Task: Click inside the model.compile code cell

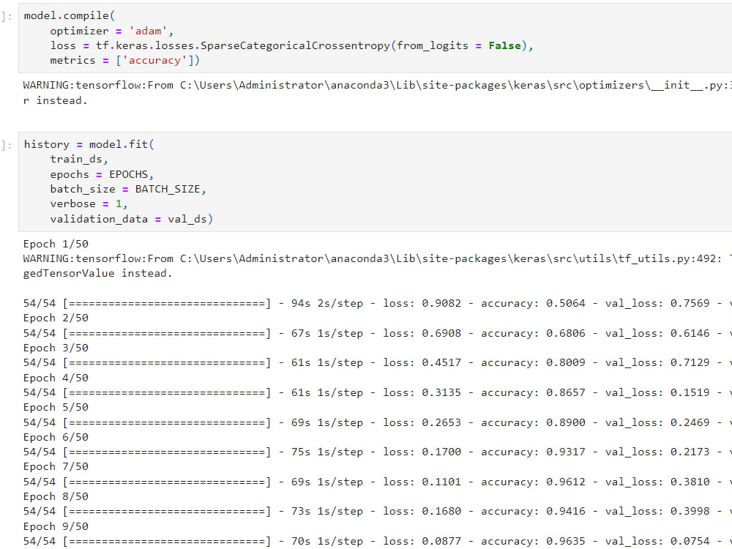Action: [x=375, y=38]
